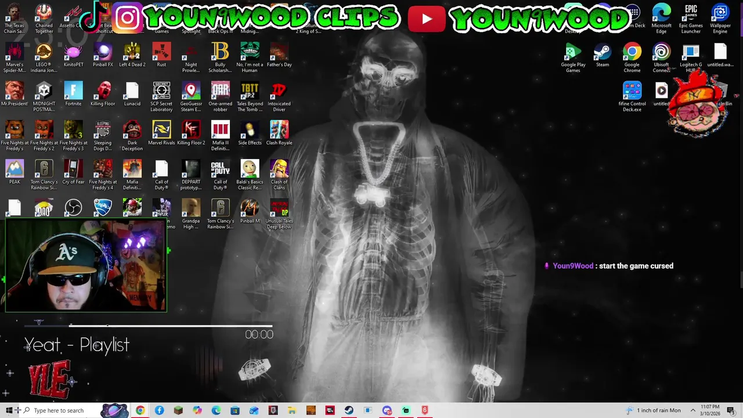Open Steam from the taskbar
This screenshot has width=743, height=418.
(349, 410)
